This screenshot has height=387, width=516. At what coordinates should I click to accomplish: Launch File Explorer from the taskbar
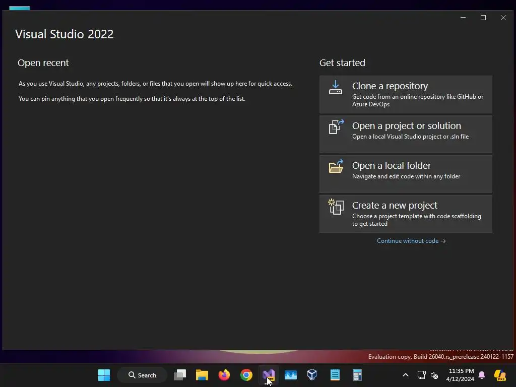202,375
